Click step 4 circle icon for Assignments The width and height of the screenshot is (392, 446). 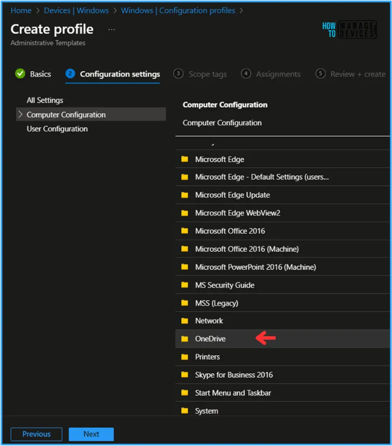click(x=246, y=74)
